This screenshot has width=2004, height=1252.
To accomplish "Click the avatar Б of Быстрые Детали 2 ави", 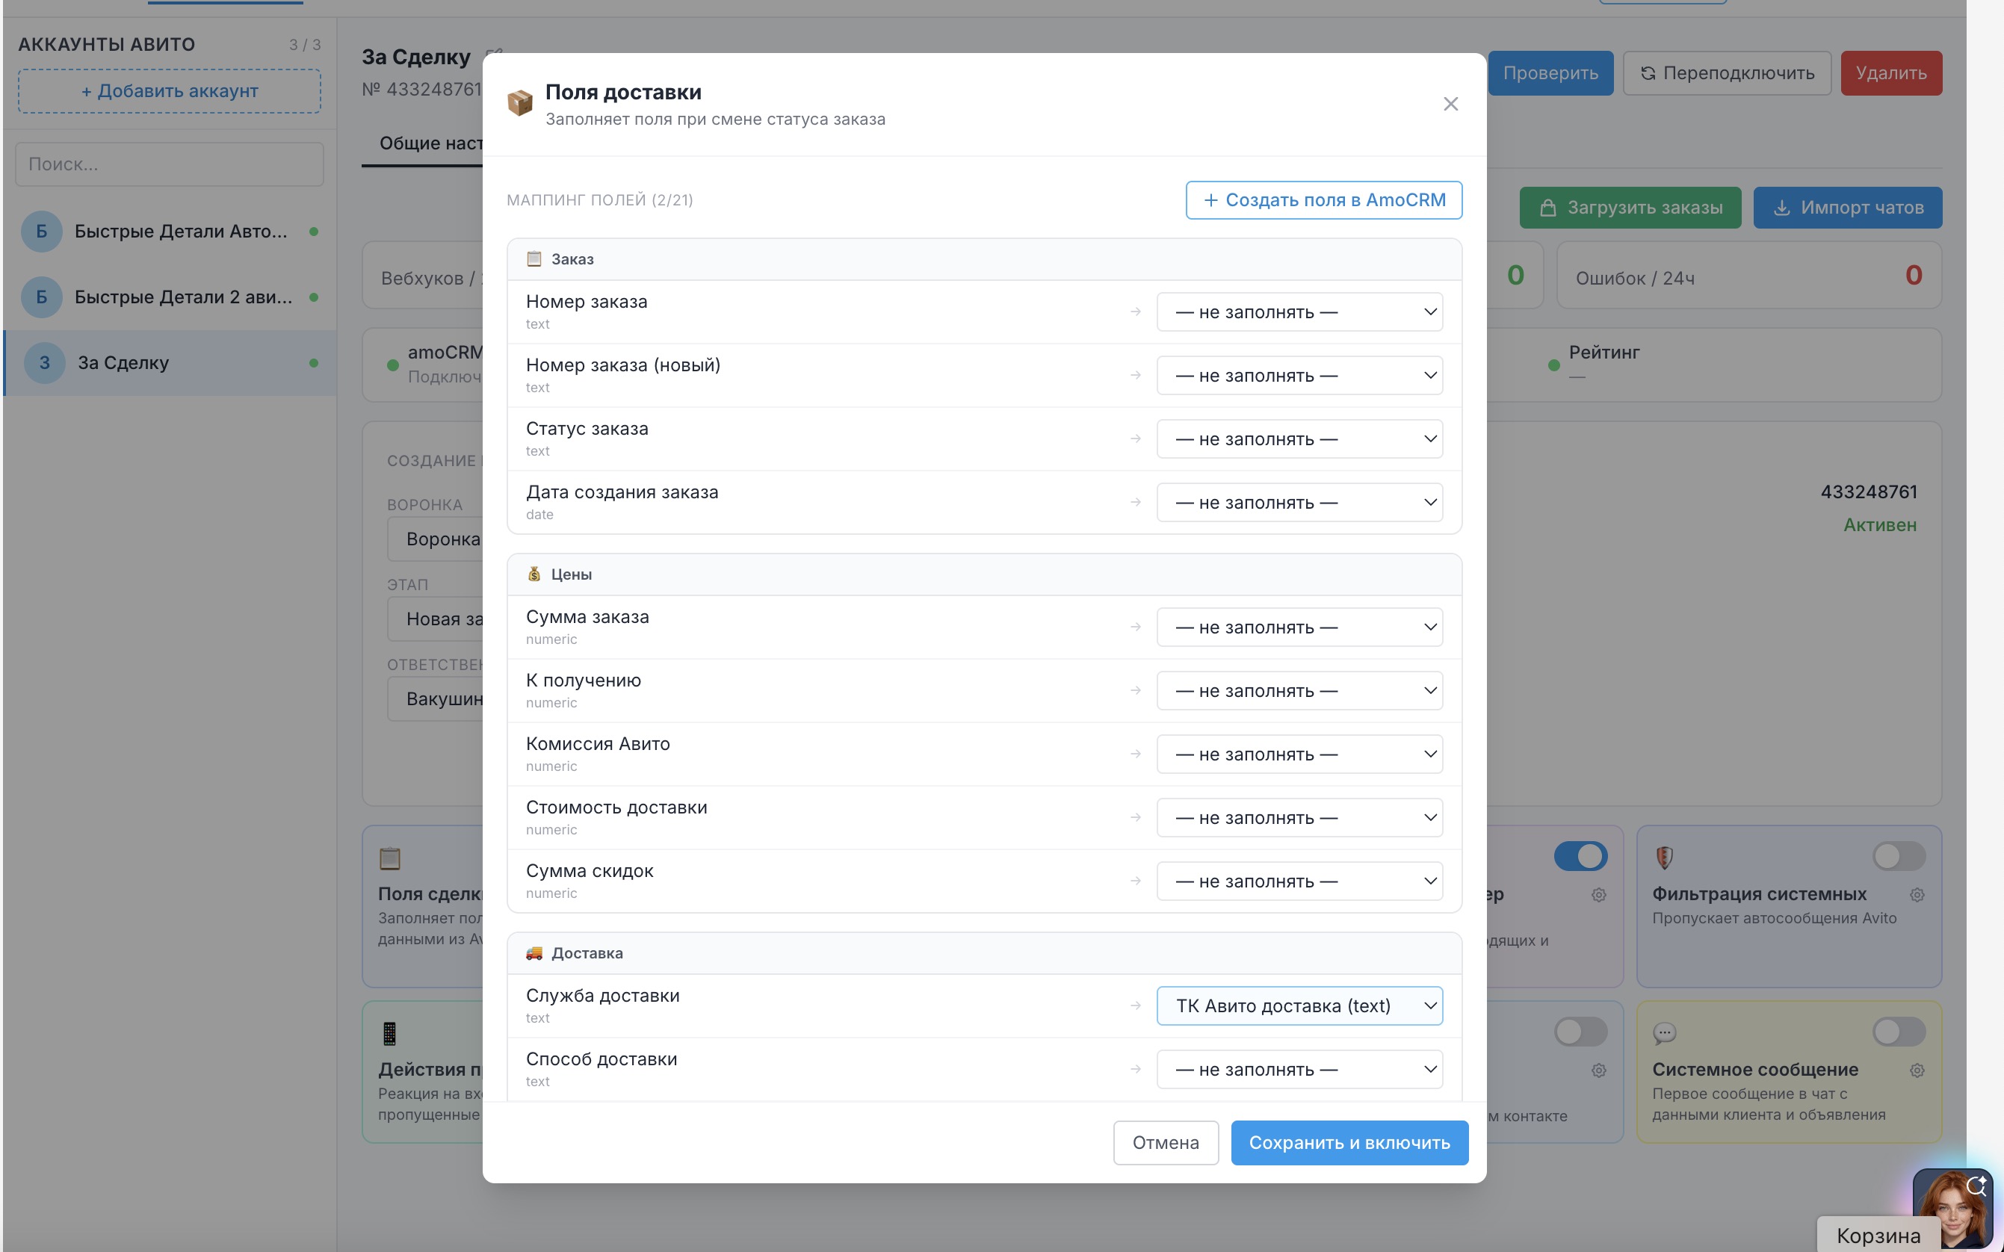I will click(x=41, y=297).
